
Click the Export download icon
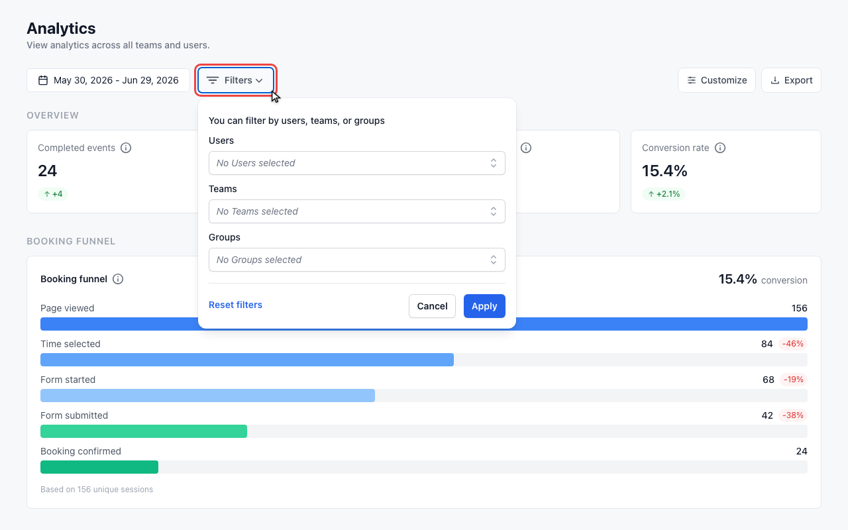click(775, 80)
